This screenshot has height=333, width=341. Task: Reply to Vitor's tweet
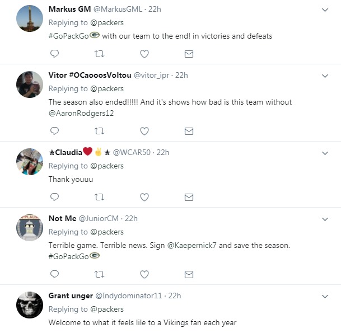[54, 131]
